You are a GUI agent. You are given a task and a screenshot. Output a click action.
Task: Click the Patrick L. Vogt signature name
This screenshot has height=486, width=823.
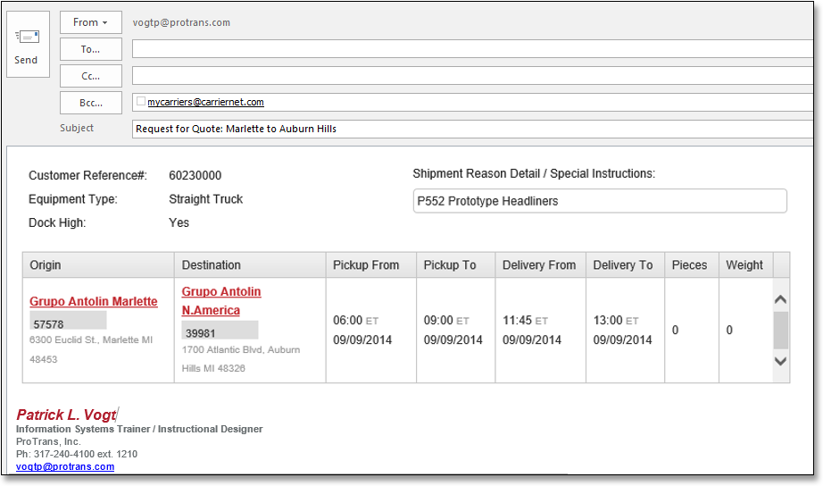pos(66,415)
